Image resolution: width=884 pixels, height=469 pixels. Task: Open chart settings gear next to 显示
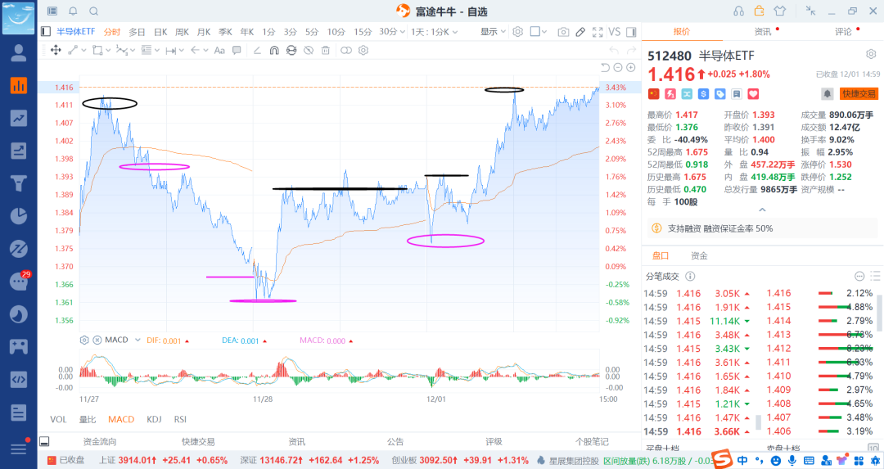click(x=517, y=32)
